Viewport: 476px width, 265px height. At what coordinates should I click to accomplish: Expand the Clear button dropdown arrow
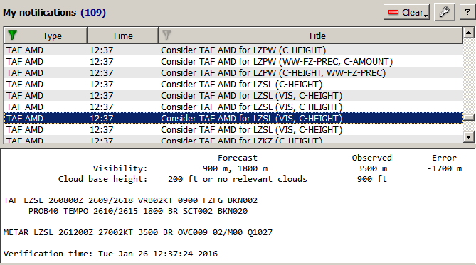426,16
